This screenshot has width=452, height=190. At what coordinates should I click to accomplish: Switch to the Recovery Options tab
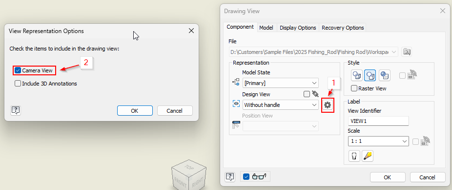tap(343, 28)
